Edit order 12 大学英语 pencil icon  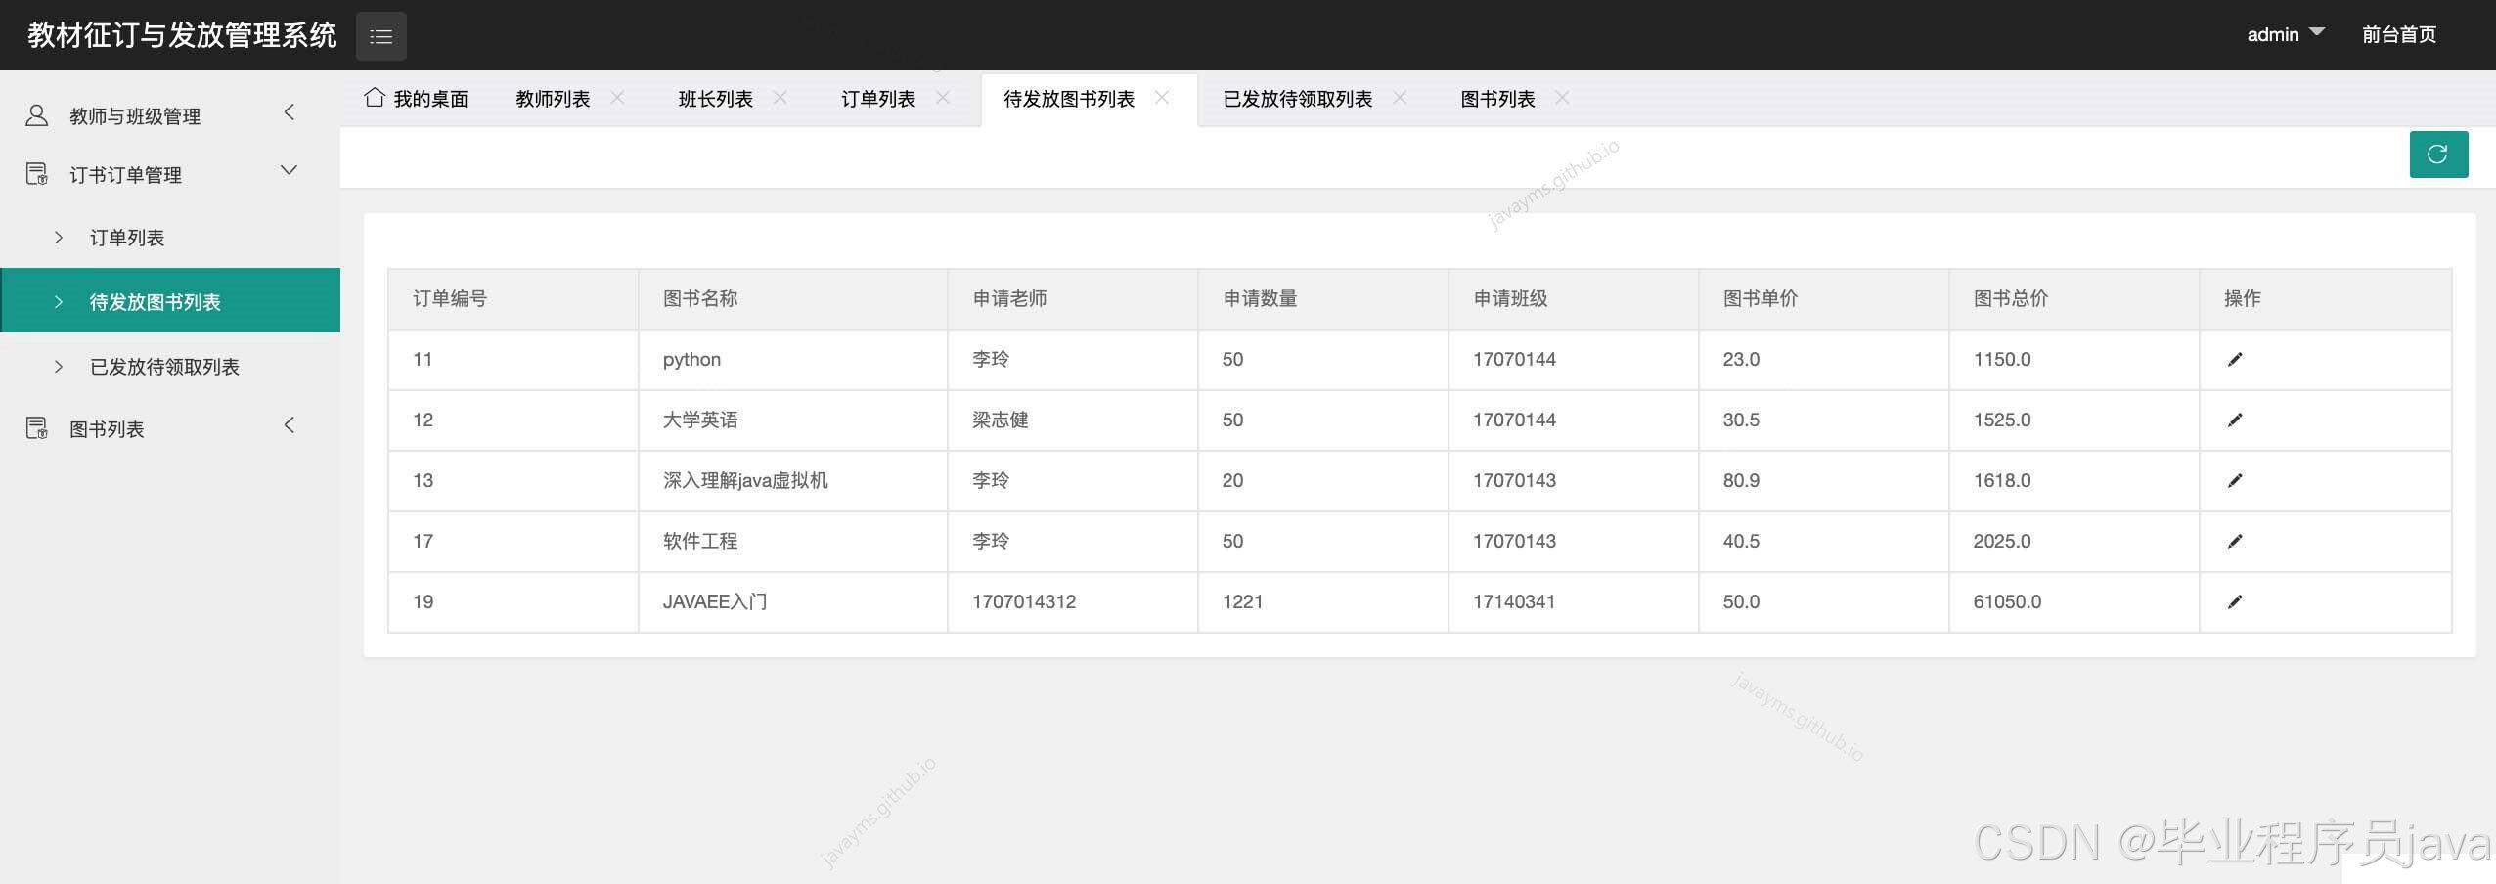click(2235, 420)
